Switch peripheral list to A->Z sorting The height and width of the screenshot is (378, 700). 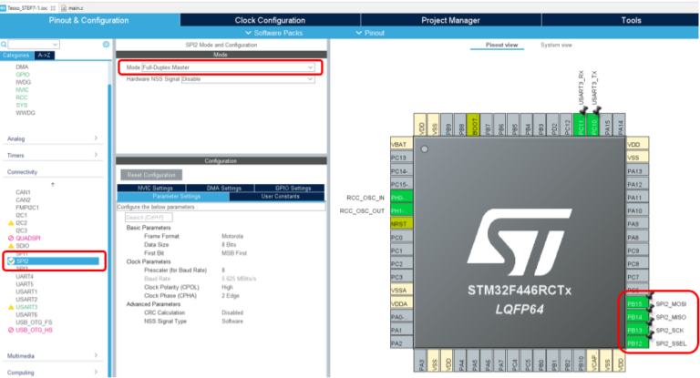click(45, 55)
